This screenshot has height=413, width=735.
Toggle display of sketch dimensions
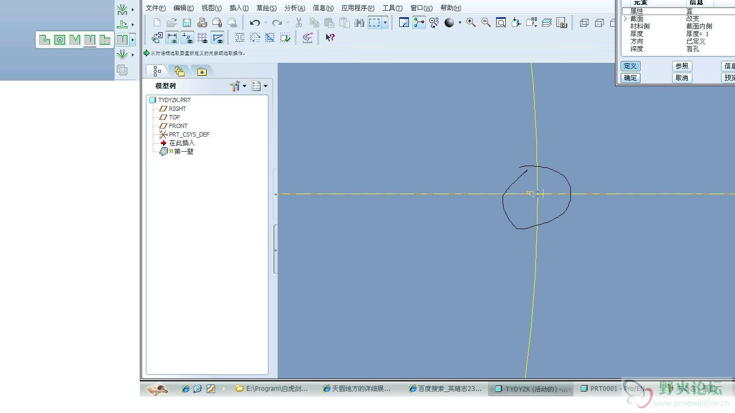[x=172, y=38]
